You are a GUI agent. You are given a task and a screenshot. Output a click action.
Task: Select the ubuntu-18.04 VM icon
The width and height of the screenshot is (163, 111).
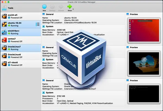4,24
